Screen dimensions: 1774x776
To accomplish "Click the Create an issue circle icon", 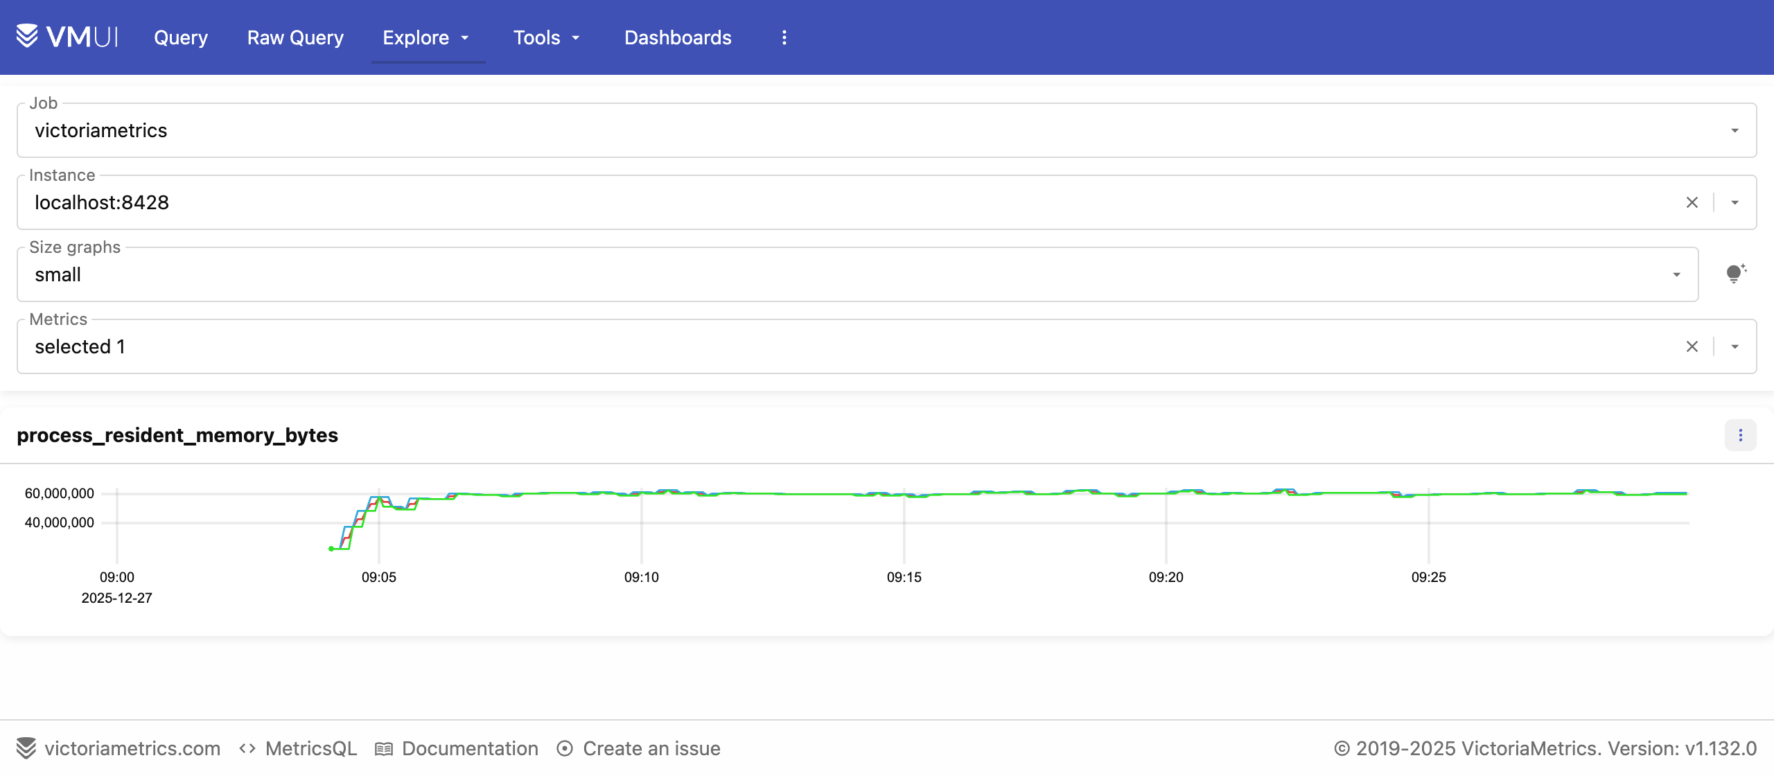I will click(565, 748).
